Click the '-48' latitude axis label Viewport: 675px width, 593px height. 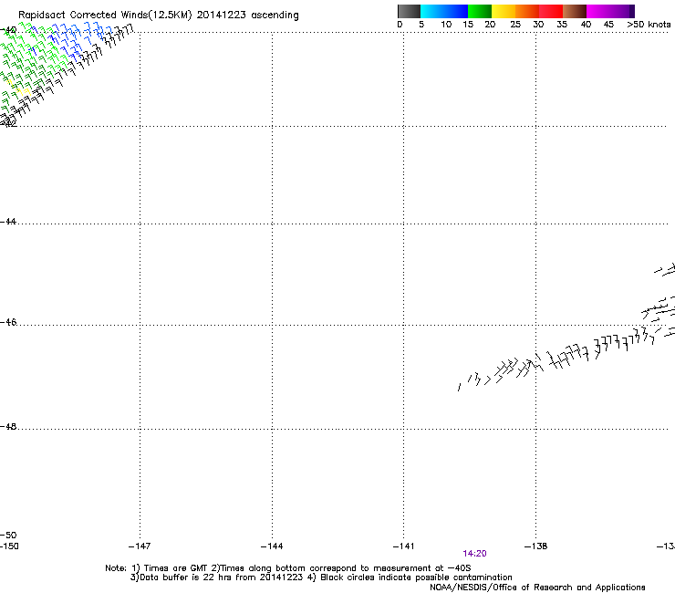point(8,427)
